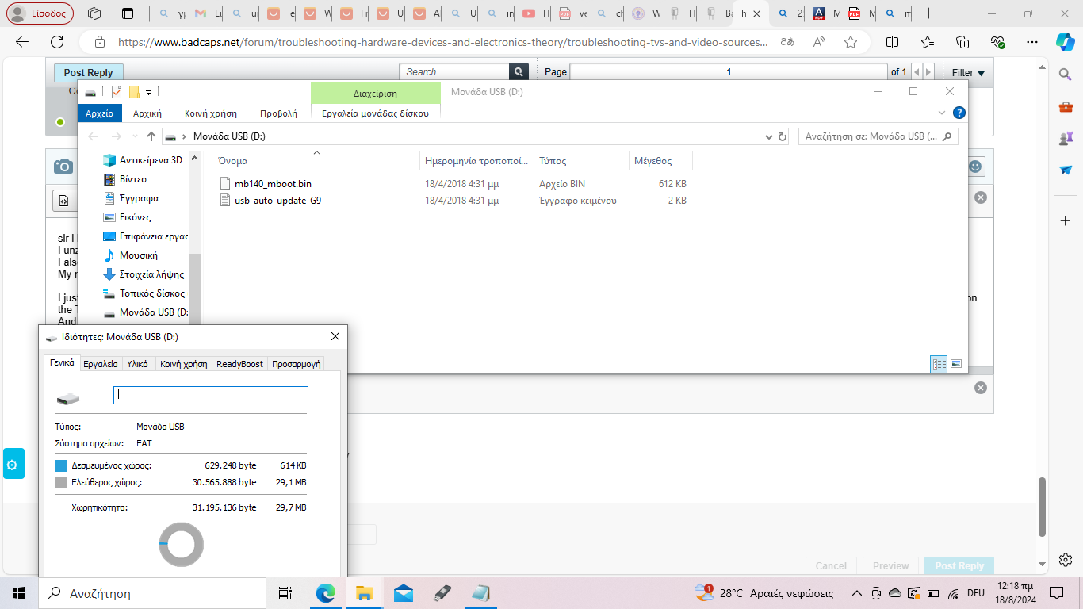The image size is (1083, 609).
Task: Refresh the USB drive folder view
Action: 783,136
